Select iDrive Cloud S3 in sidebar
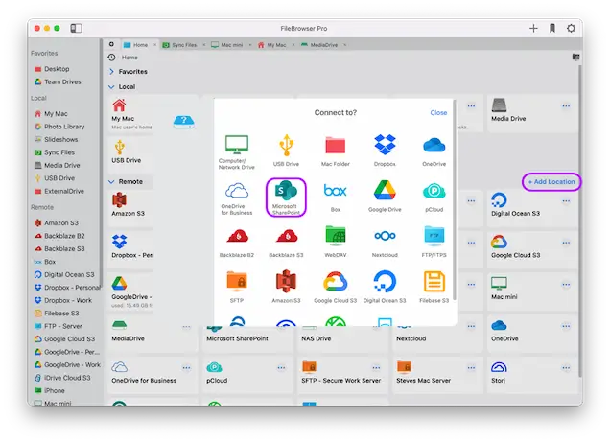 (62, 378)
